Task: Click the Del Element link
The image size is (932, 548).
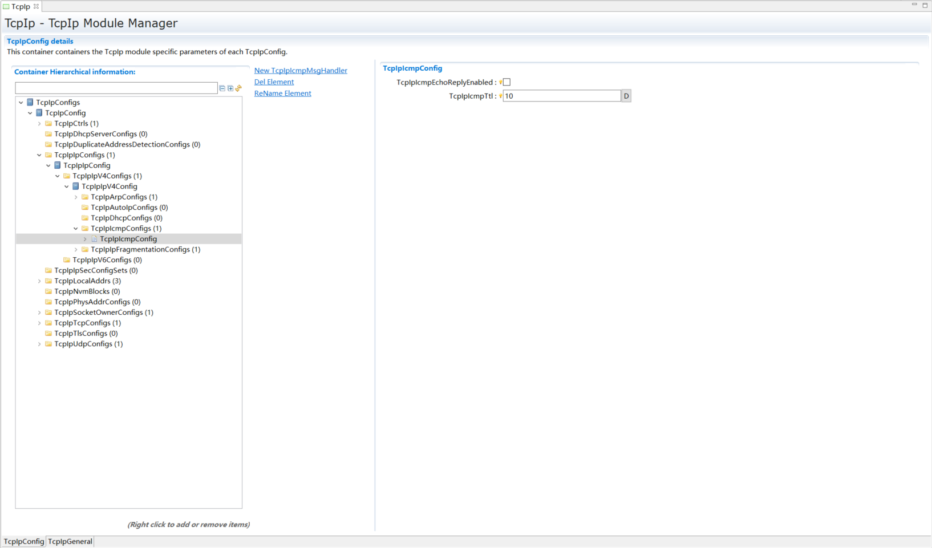Action: tap(274, 82)
